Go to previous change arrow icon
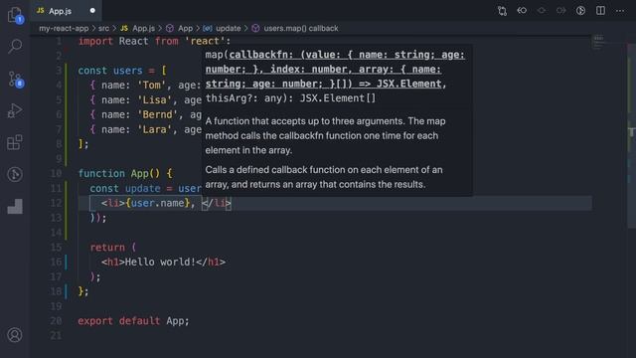This screenshot has width=636, height=358. coord(522,11)
